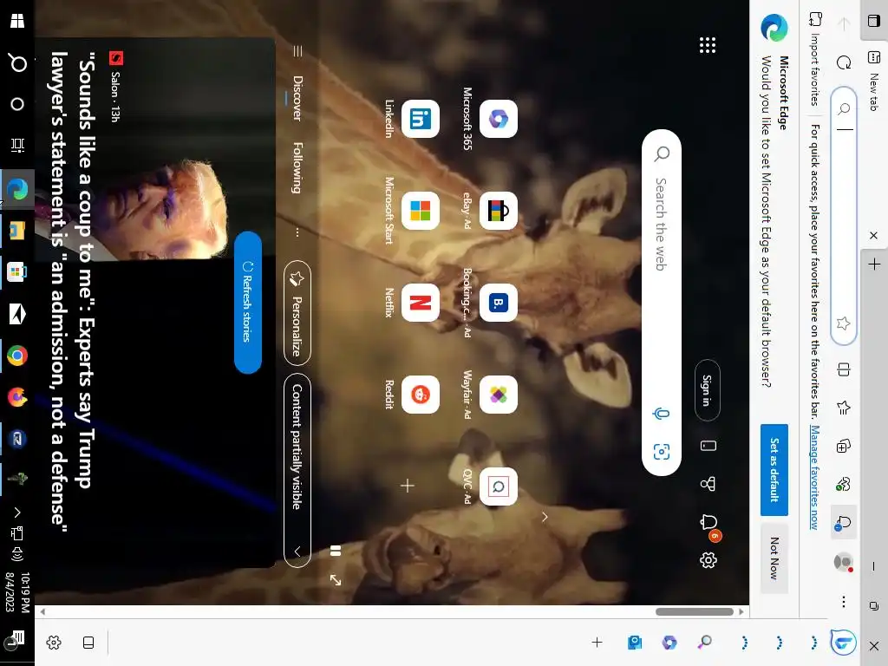
Task: Open the Reddit quick link tile
Action: coord(421,395)
